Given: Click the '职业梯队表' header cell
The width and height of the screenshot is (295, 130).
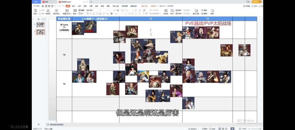Looking at the screenshot, I should click(x=64, y=19).
